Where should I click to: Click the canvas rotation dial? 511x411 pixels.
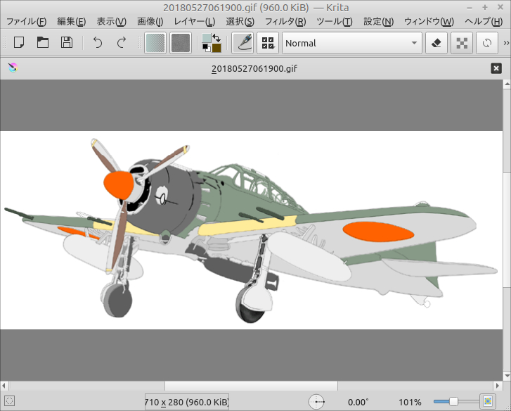point(316,402)
